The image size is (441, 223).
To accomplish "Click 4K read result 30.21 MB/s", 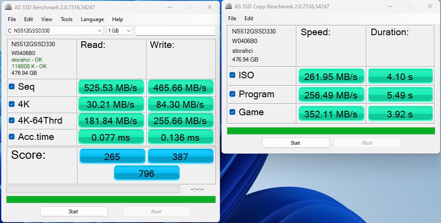I will pyautogui.click(x=111, y=104).
